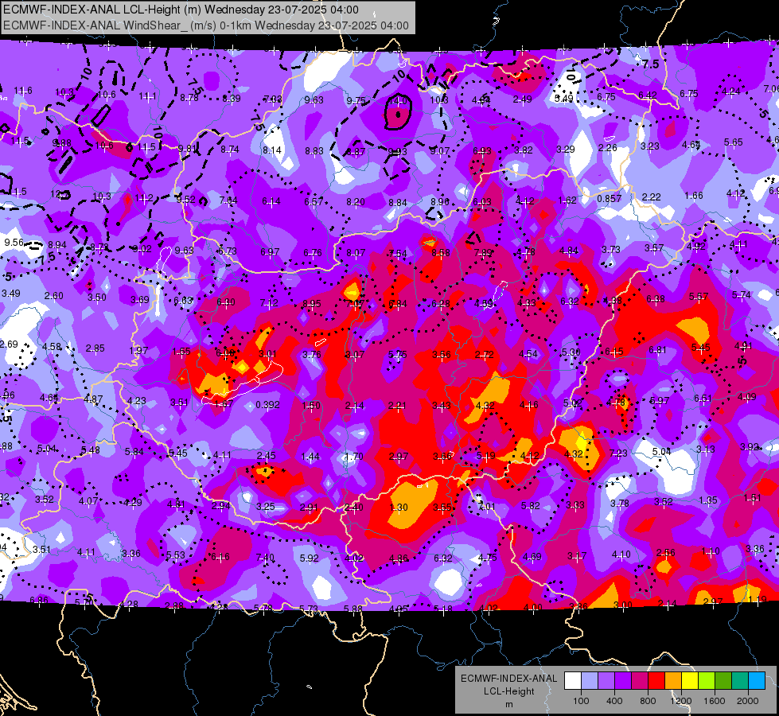Click the legend label 2000
The image size is (779, 716).
tap(748, 701)
